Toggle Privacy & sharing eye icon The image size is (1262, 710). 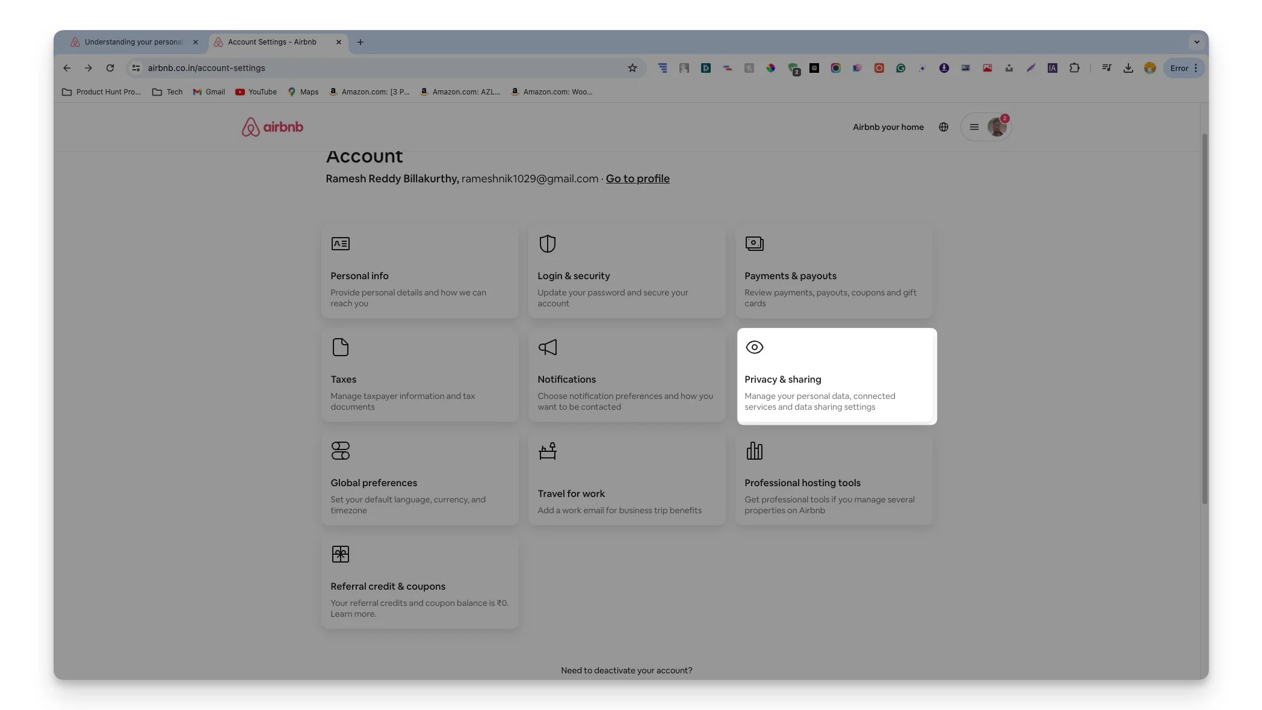click(x=754, y=347)
